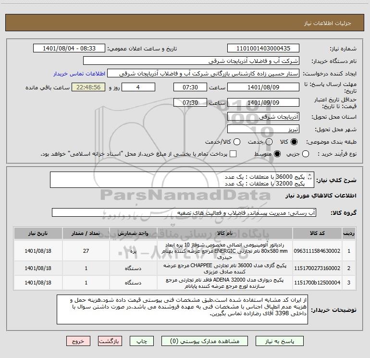The image size is (370, 358).
Task: Click the ایجاد کننده درخواست field
Action: (203, 73)
